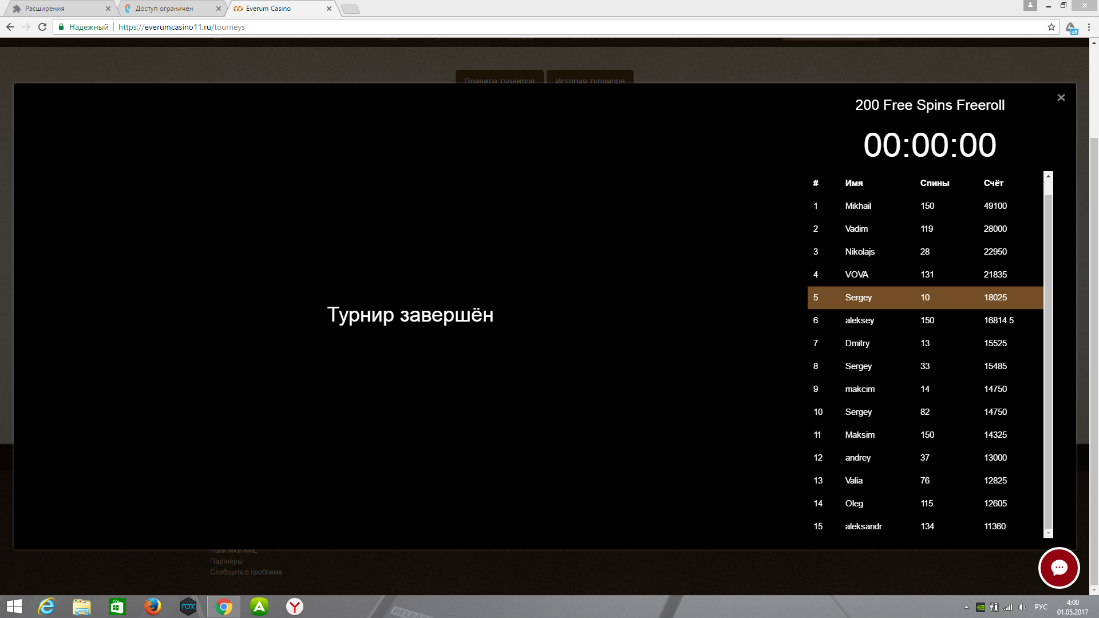Click the 200 Free Spins Freeroll title
The height and width of the screenshot is (618, 1099).
tap(930, 105)
